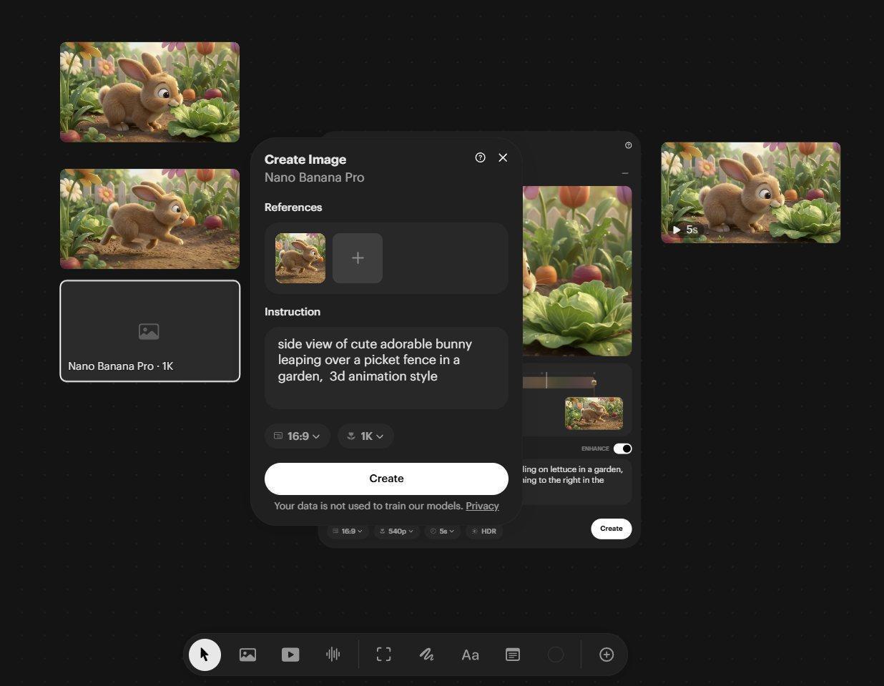Select the bunny eating lettuce image
The image size is (884, 686).
[x=149, y=92]
